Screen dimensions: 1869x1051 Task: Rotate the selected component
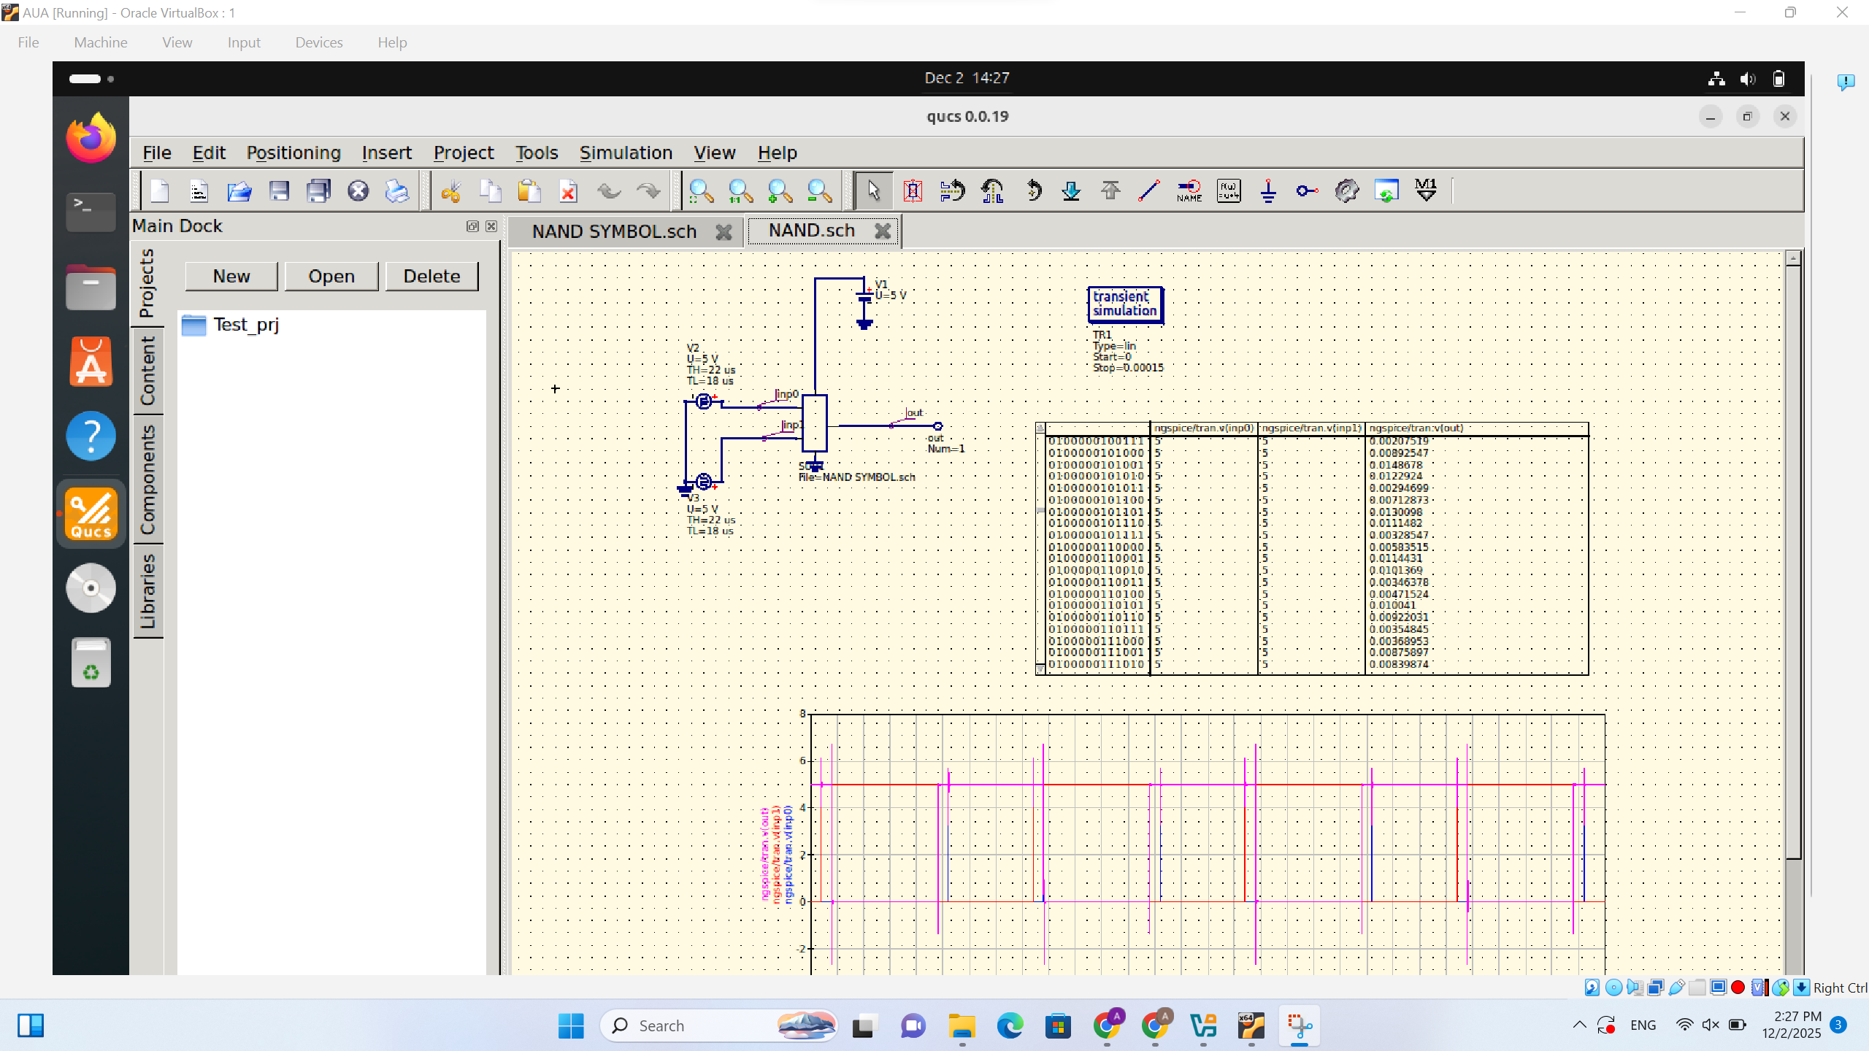pyautogui.click(x=1032, y=191)
